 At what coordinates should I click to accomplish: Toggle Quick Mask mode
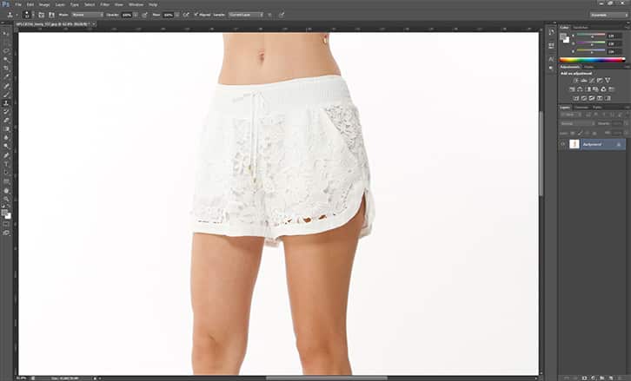7,224
